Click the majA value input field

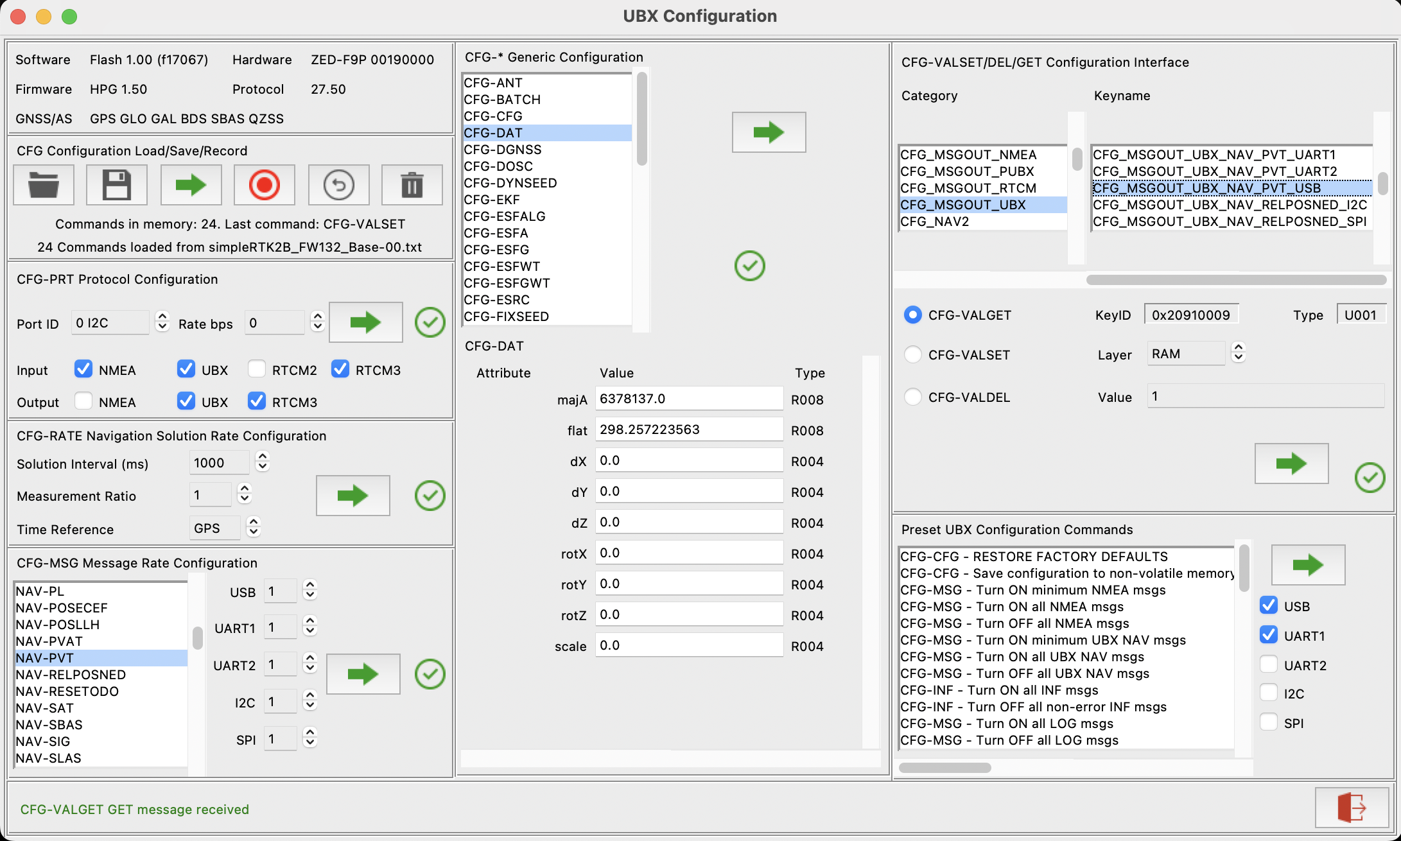point(689,399)
